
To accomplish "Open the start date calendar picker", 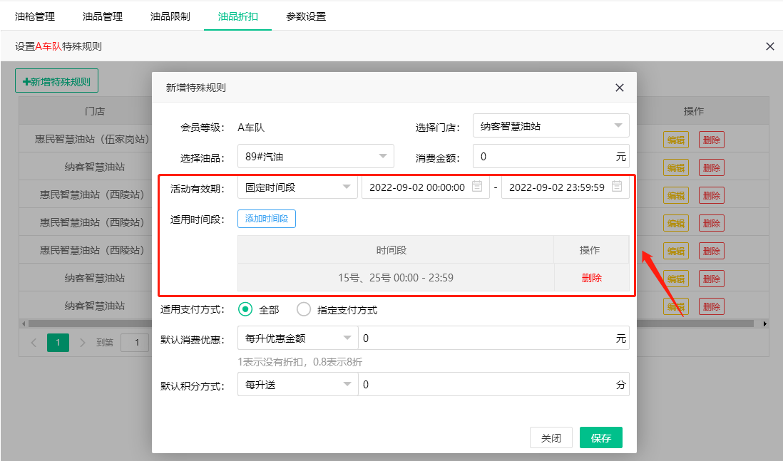I will pyautogui.click(x=476, y=187).
